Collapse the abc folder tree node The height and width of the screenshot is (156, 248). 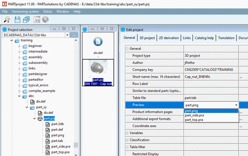19,96
